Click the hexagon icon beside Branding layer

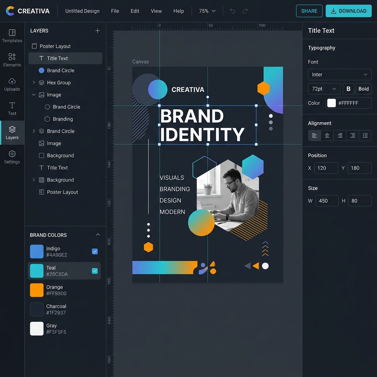pyautogui.click(x=47, y=119)
